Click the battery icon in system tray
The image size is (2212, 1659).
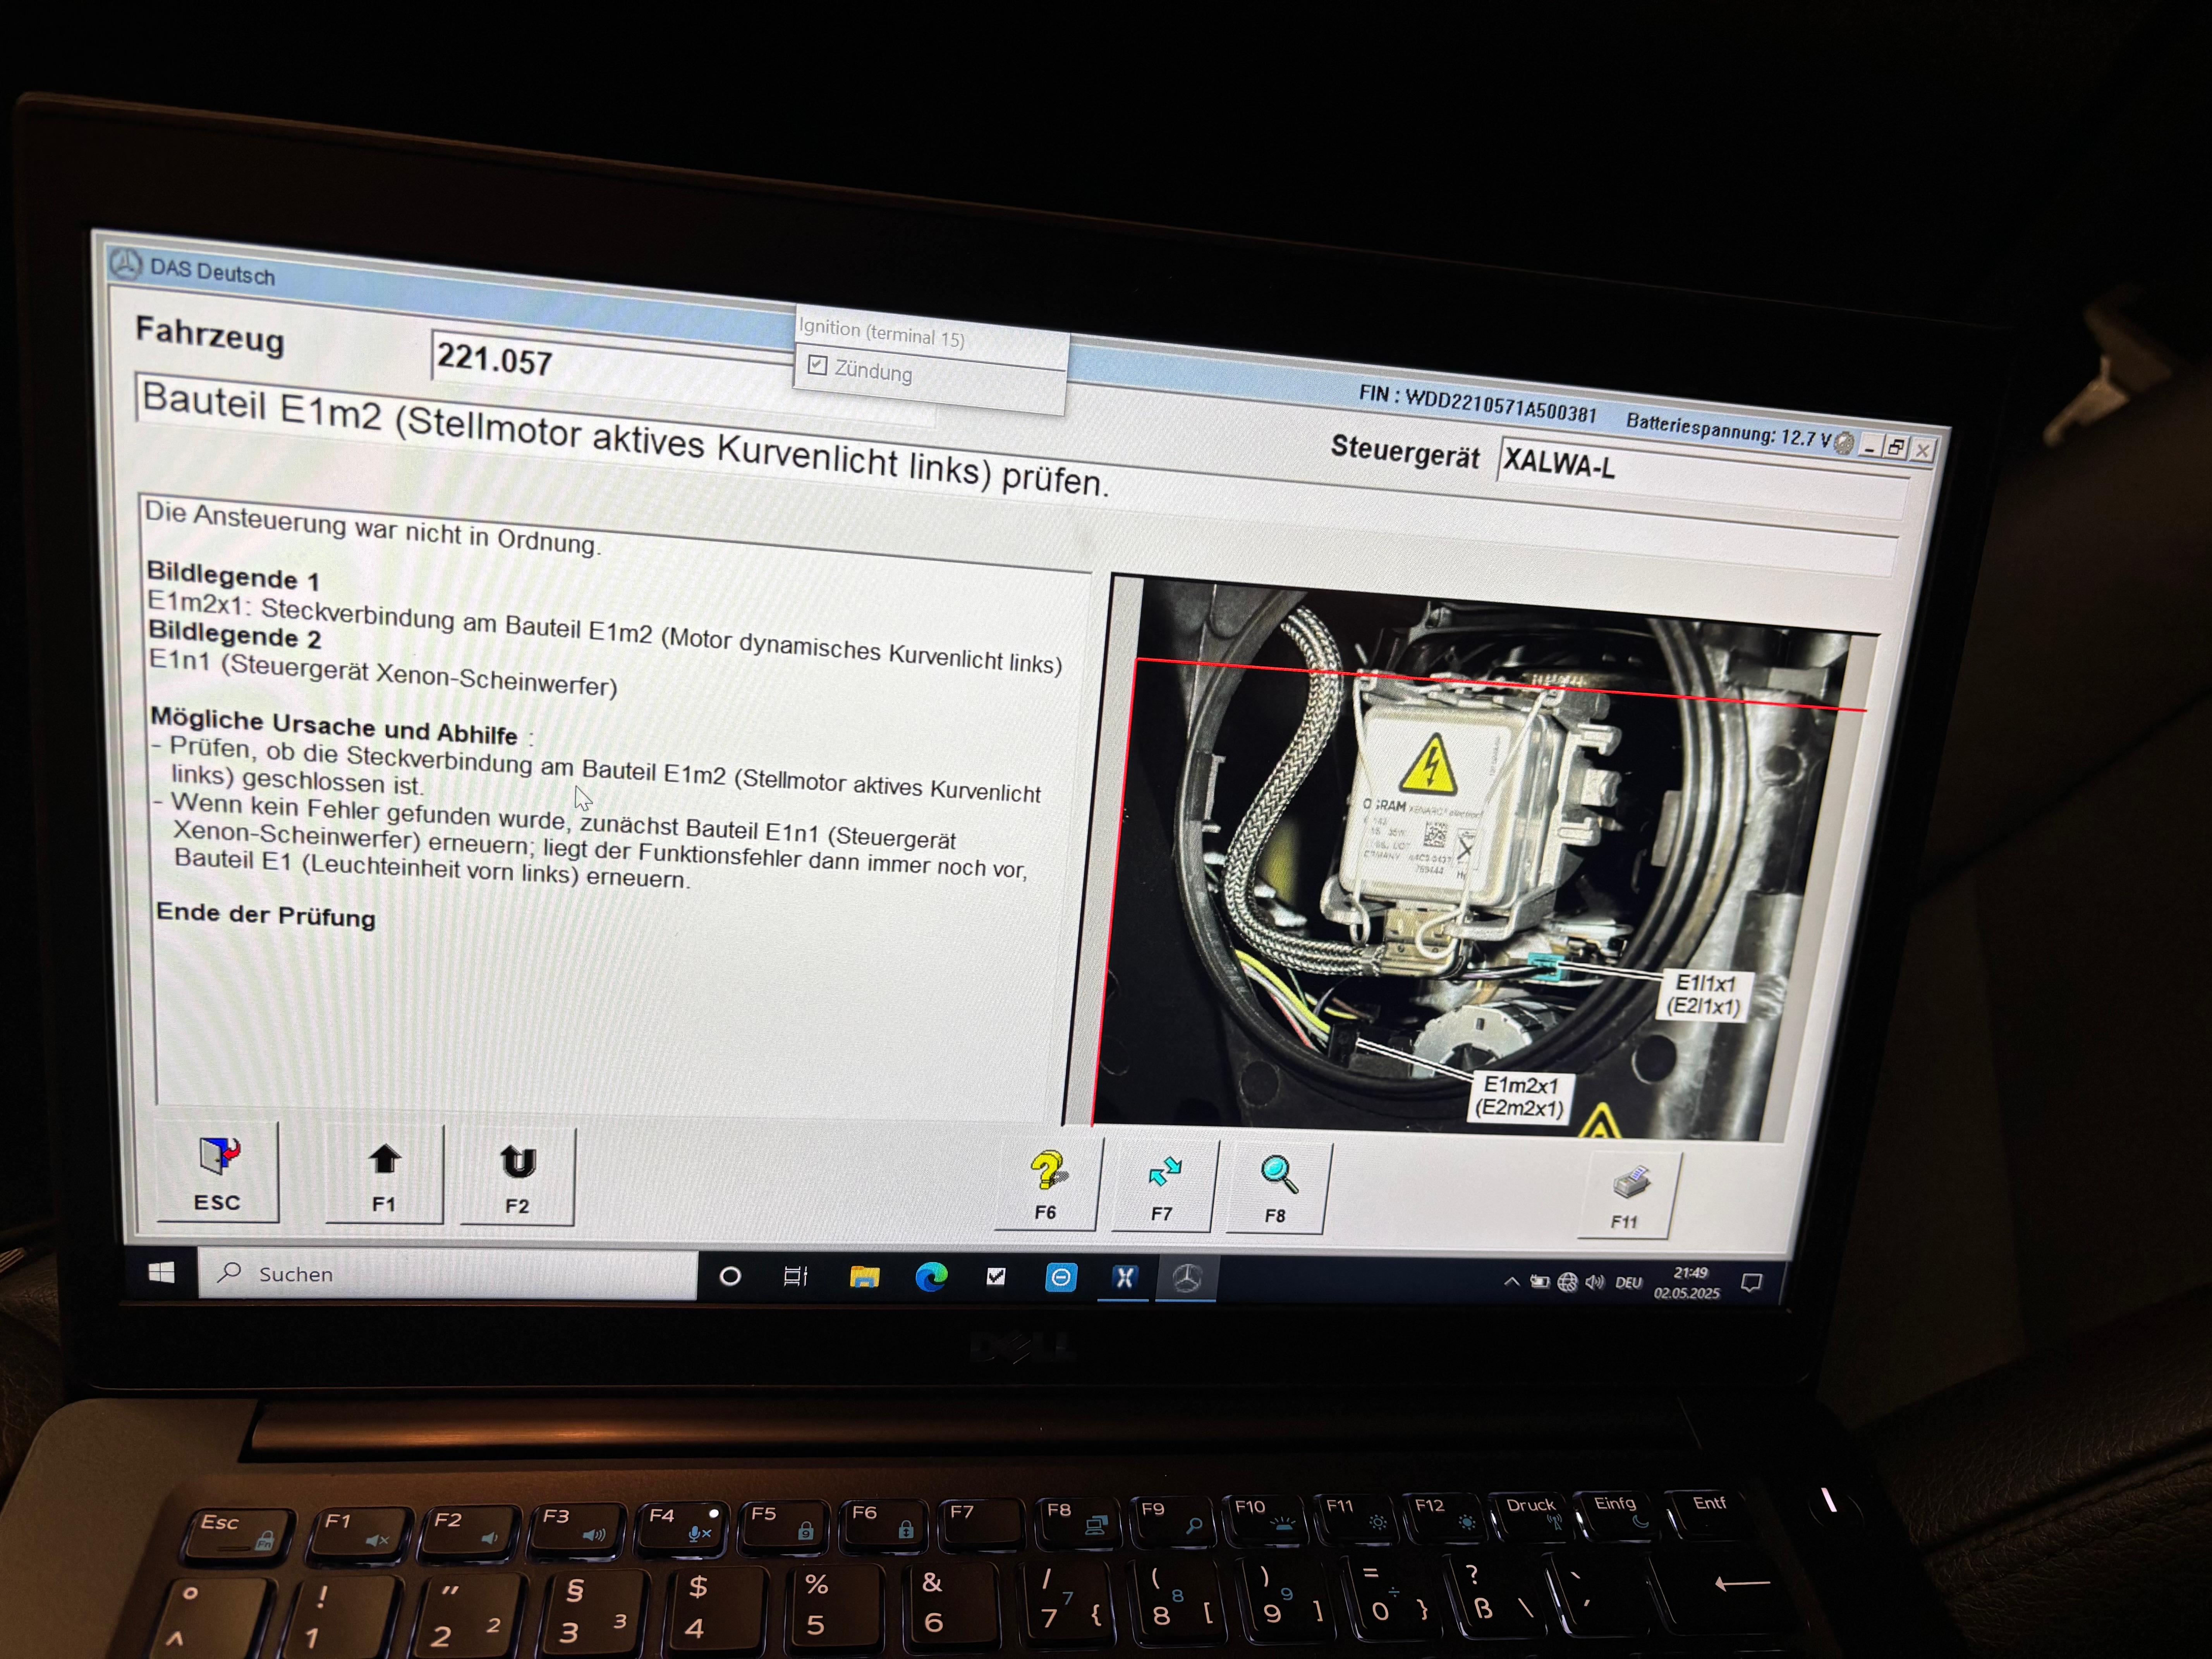pos(1540,1282)
